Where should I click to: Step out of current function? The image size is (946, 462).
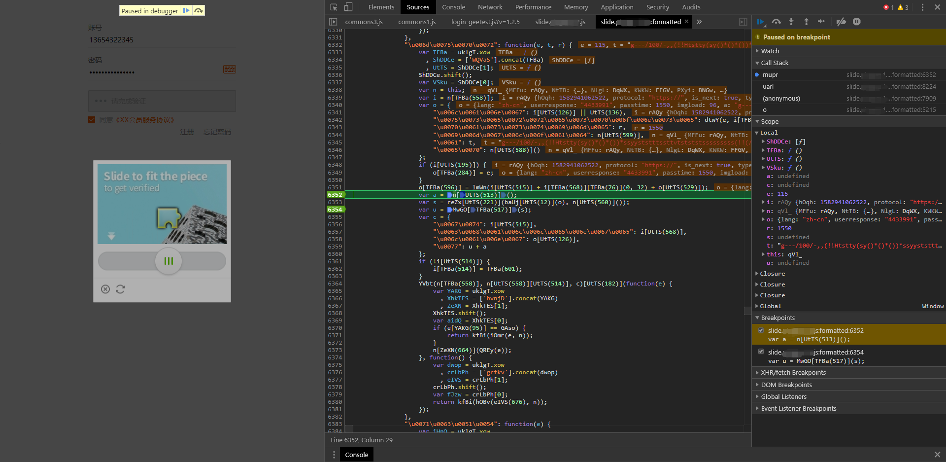pyautogui.click(x=806, y=22)
